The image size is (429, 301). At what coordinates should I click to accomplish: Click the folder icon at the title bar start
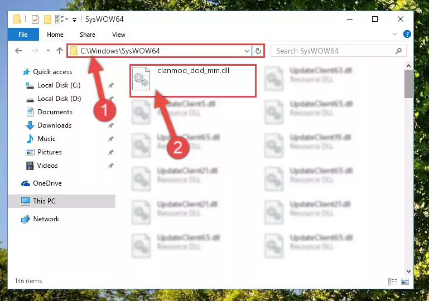pyautogui.click(x=17, y=20)
